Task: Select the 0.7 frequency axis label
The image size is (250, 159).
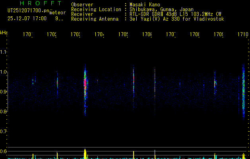Action: tap(4, 131)
